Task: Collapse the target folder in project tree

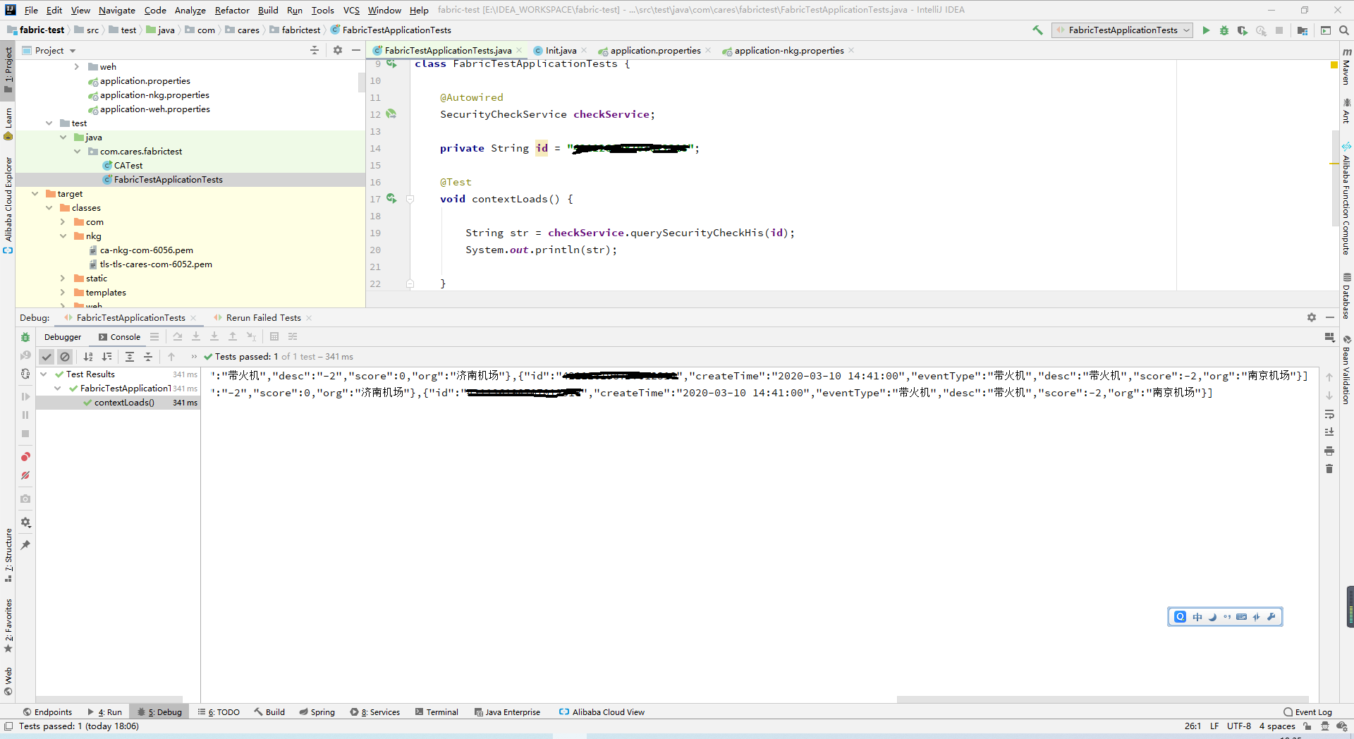Action: click(35, 194)
